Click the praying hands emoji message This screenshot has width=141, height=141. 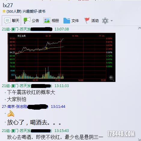11,114
